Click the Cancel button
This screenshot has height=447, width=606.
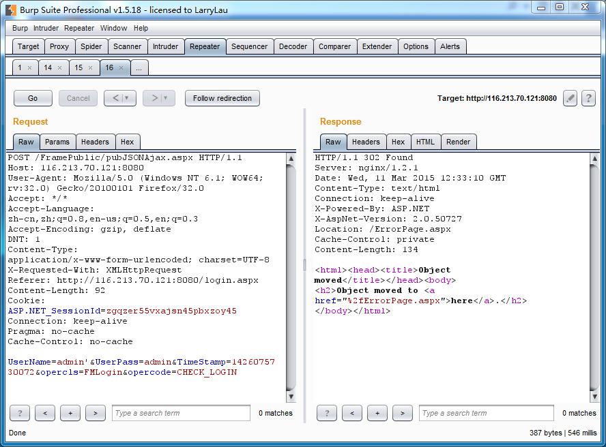pos(78,98)
